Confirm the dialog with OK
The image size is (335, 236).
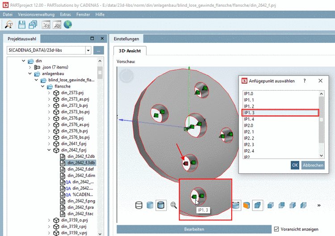(295, 165)
